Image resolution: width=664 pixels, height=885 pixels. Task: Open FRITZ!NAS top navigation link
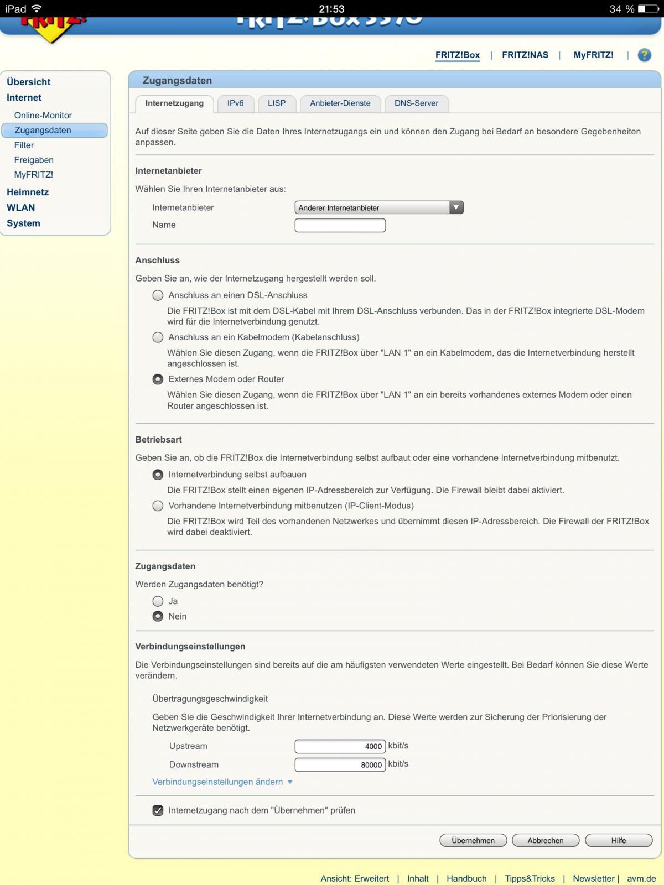click(x=525, y=55)
